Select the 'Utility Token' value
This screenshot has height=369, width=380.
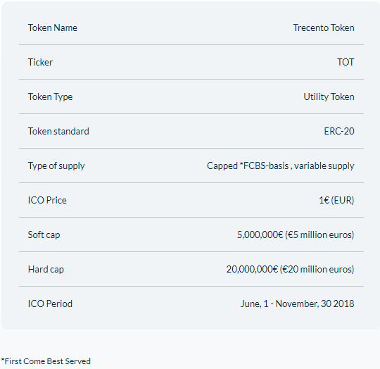[329, 97]
